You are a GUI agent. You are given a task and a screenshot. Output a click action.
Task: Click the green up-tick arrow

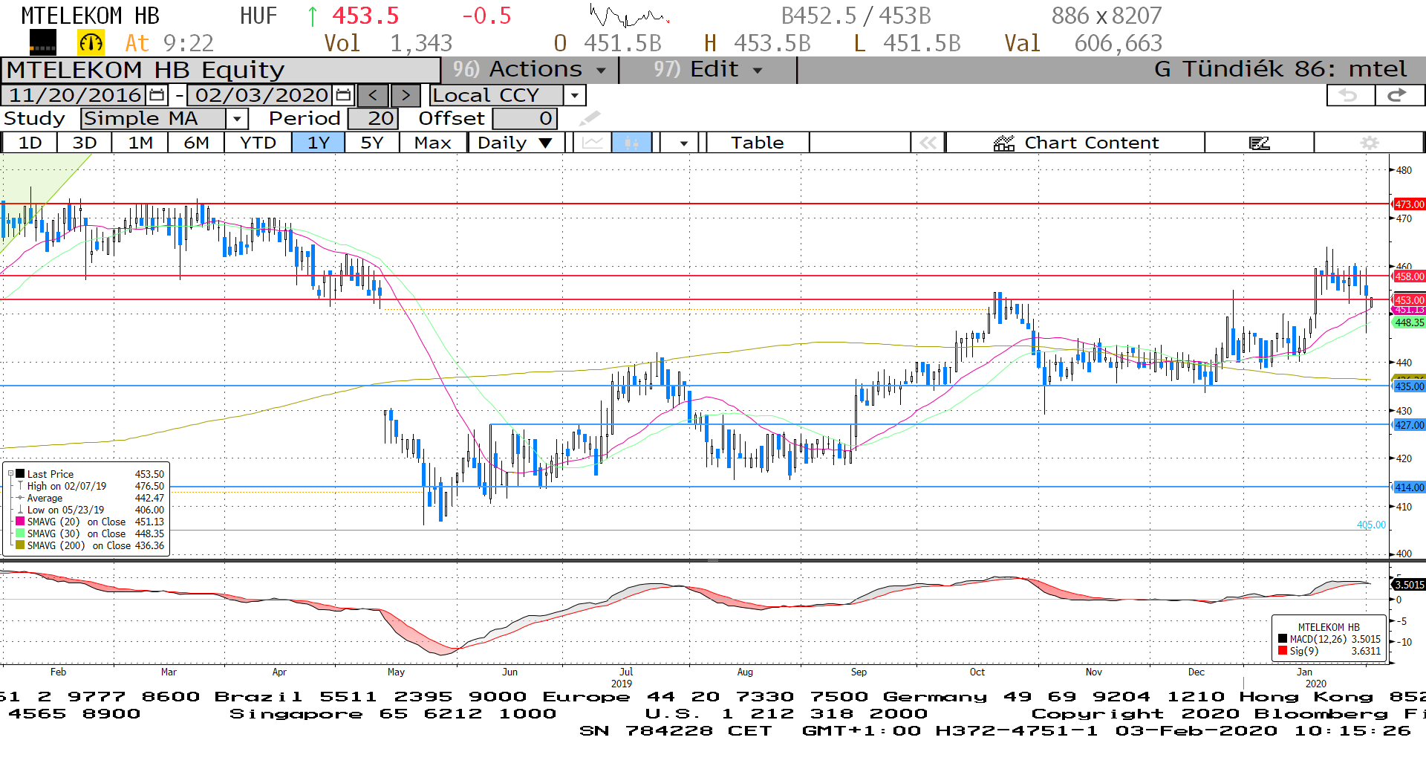tap(312, 16)
